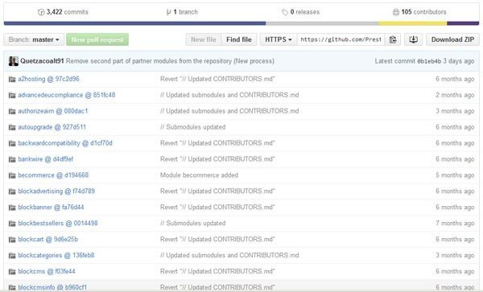Click folder icon beside blockcmsinfo
This screenshot has width=483, height=292.
12,287
